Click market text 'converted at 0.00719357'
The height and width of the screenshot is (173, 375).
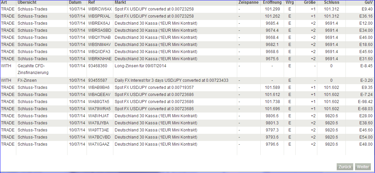[172, 87]
